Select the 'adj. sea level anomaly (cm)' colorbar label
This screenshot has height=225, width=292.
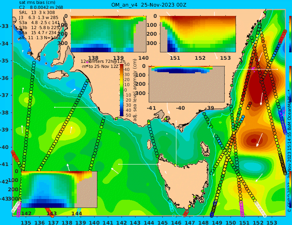pos(135,90)
